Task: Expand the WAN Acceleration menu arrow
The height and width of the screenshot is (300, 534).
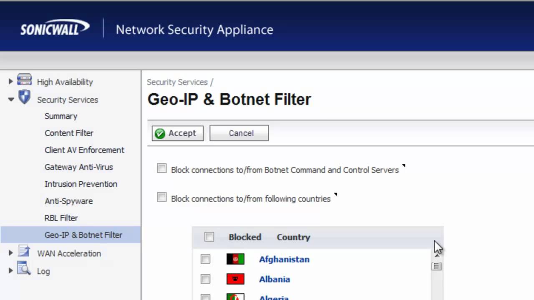Action: pyautogui.click(x=11, y=253)
